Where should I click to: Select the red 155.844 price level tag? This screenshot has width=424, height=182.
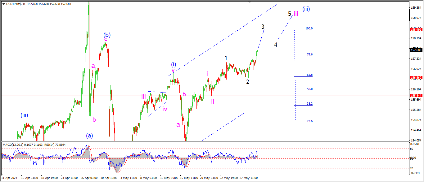[x=416, y=96]
